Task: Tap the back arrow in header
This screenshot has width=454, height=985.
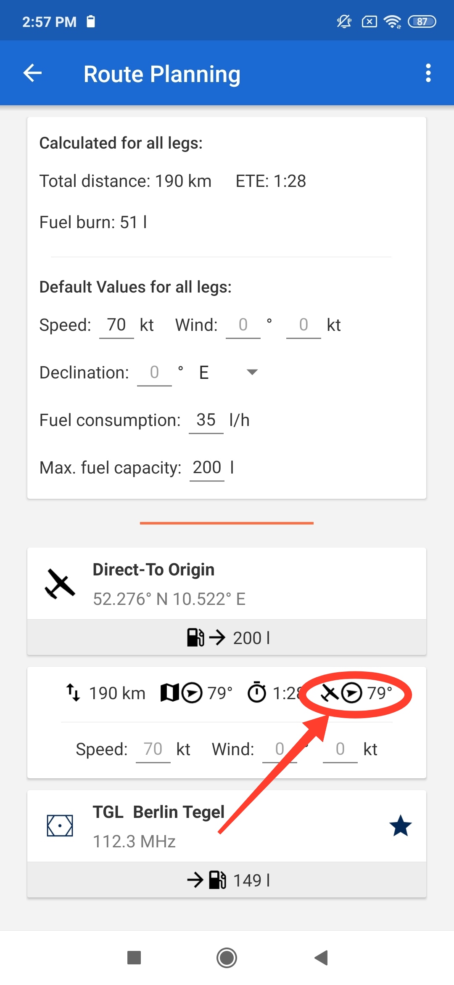Action: click(32, 73)
